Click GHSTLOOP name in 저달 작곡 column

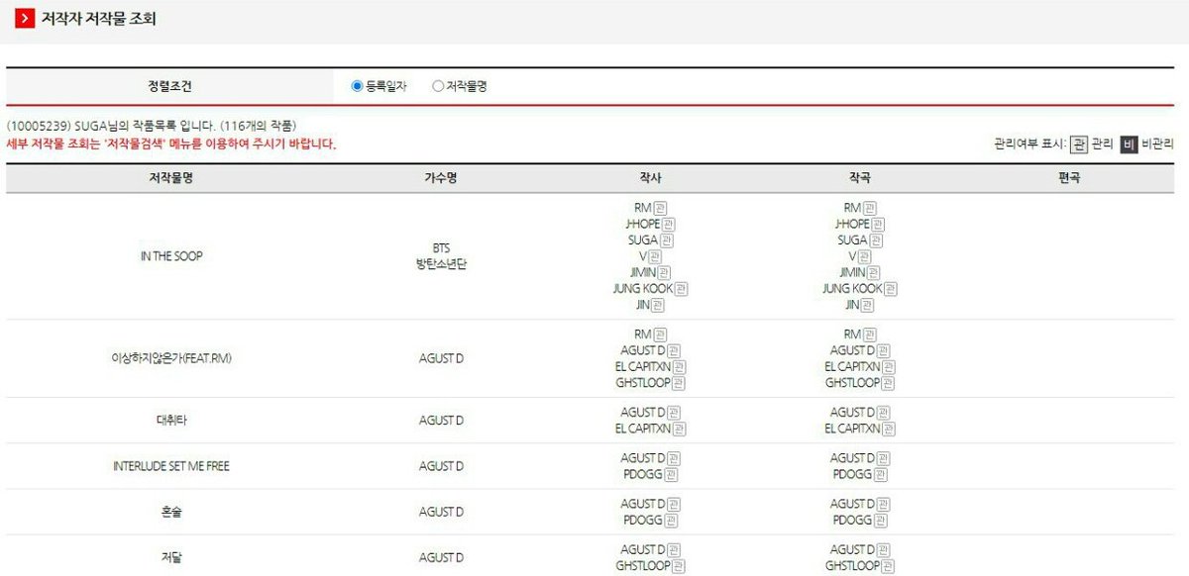point(852,567)
